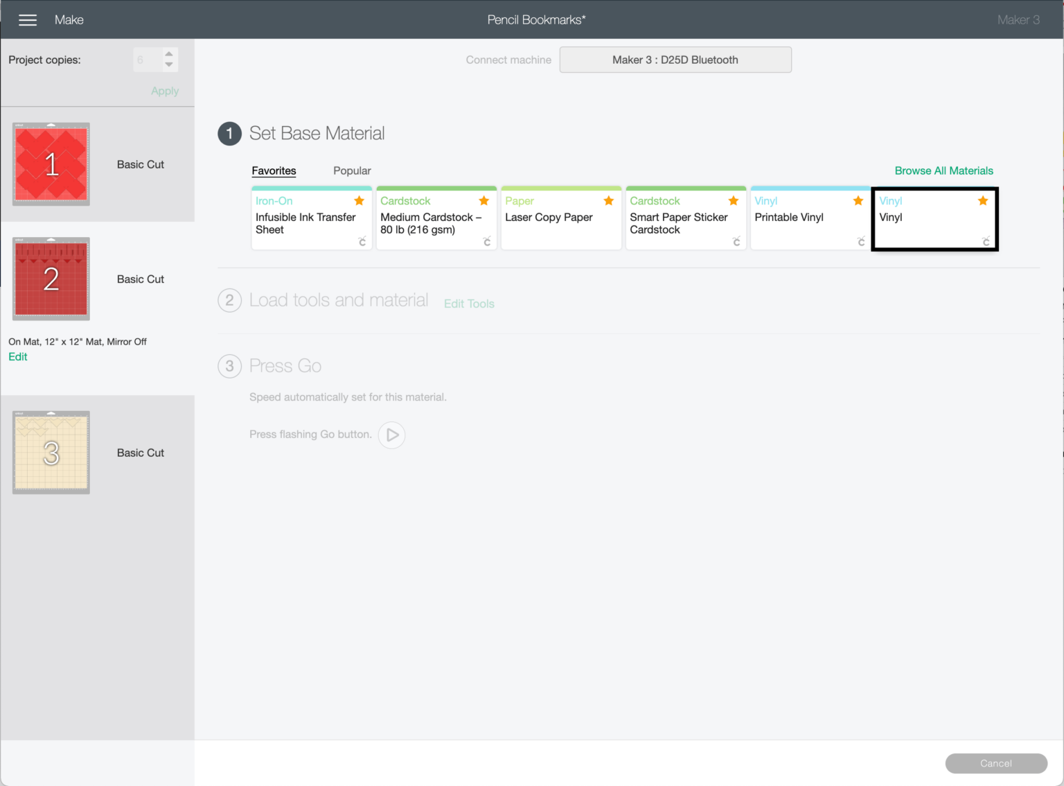Viewport: 1064px width, 786px height.
Task: Switch to the Popular materials tab
Action: (x=352, y=171)
